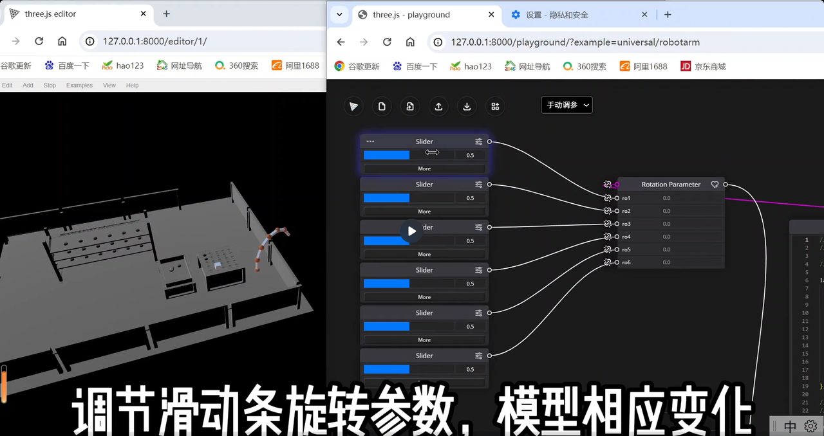Viewport: 824px width, 436px height.
Task: Open settings icon of Slider node wired to ro3
Action: click(478, 227)
